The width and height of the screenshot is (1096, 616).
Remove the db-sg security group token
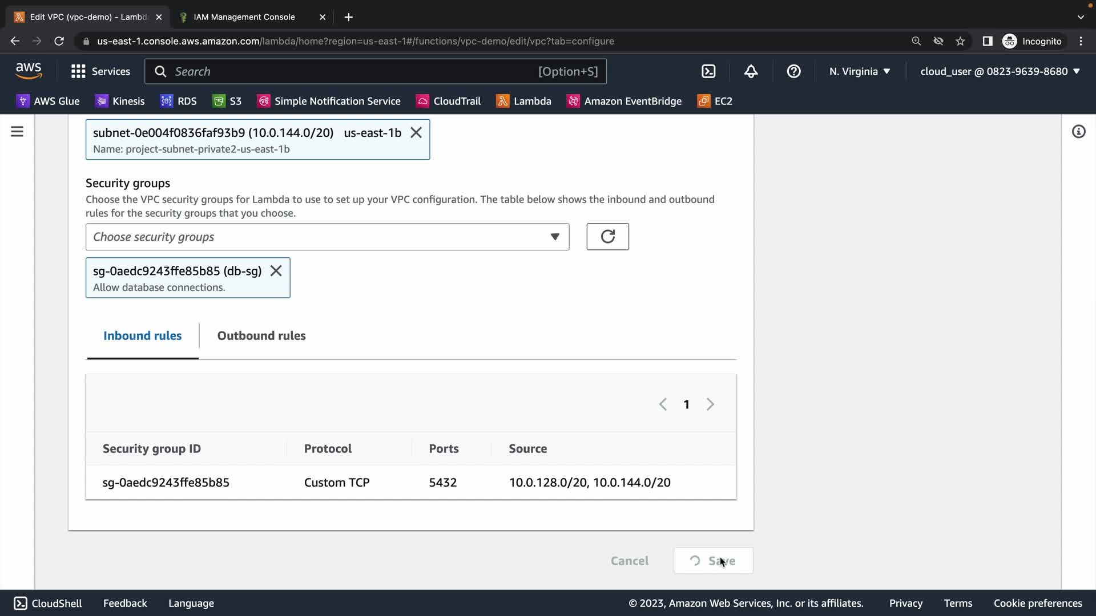pyautogui.click(x=276, y=271)
